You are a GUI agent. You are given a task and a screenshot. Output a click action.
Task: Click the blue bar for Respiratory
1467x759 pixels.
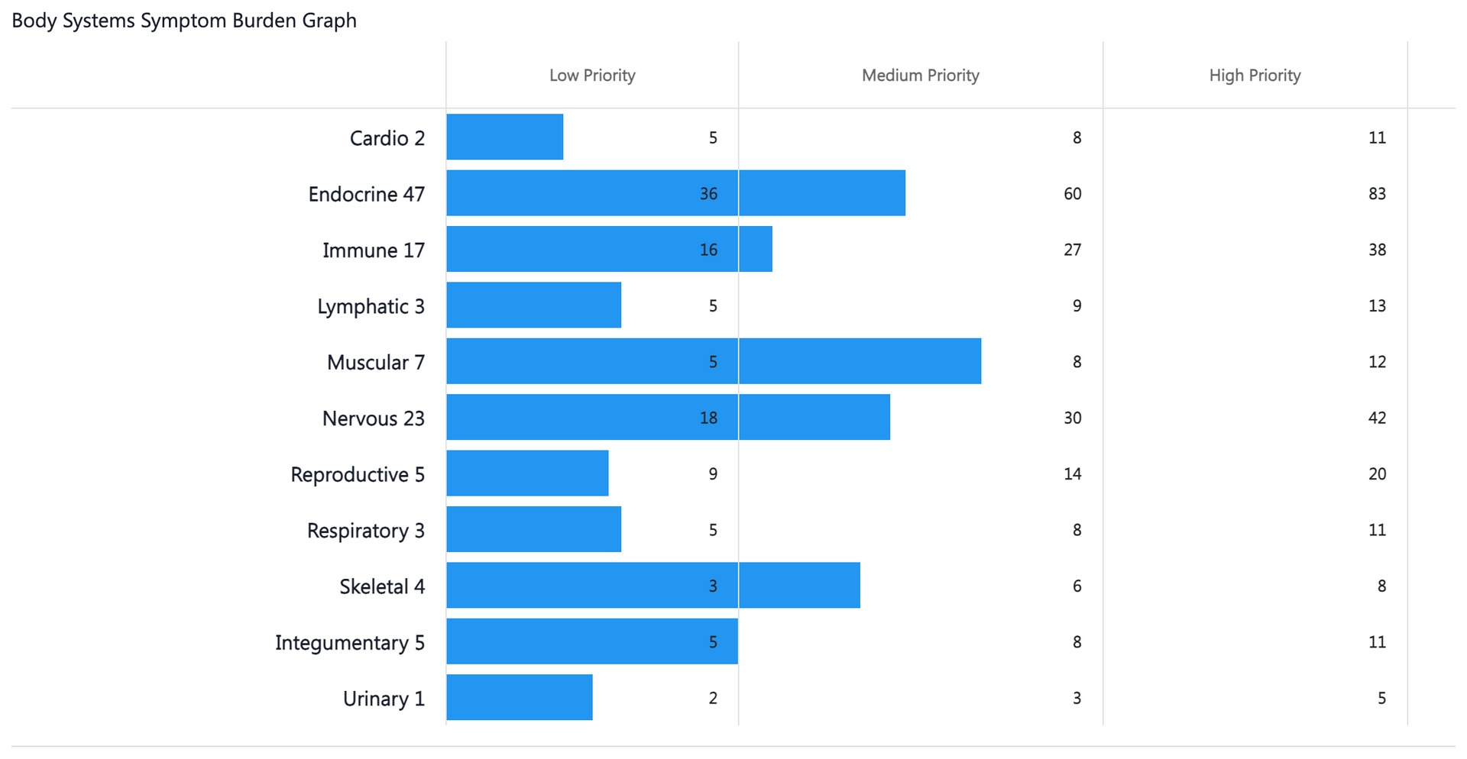(x=533, y=529)
